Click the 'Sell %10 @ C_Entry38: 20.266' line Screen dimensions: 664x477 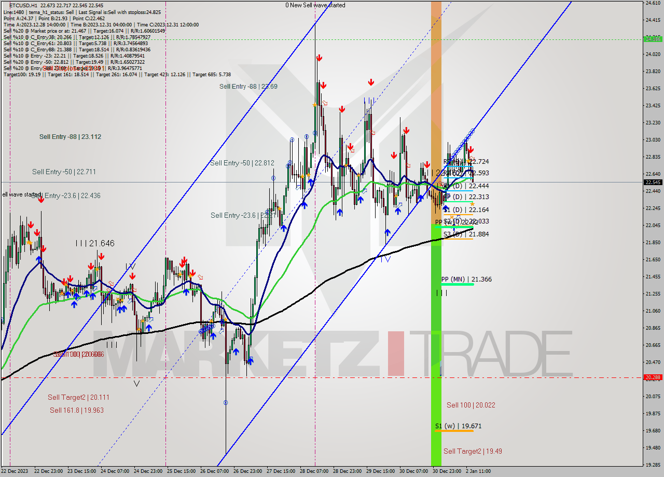[x=77, y=37]
